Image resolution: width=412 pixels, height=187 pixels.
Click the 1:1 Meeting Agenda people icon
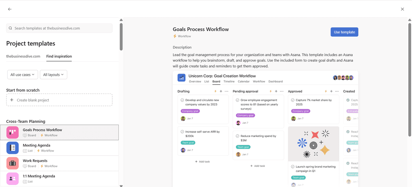tap(13, 179)
